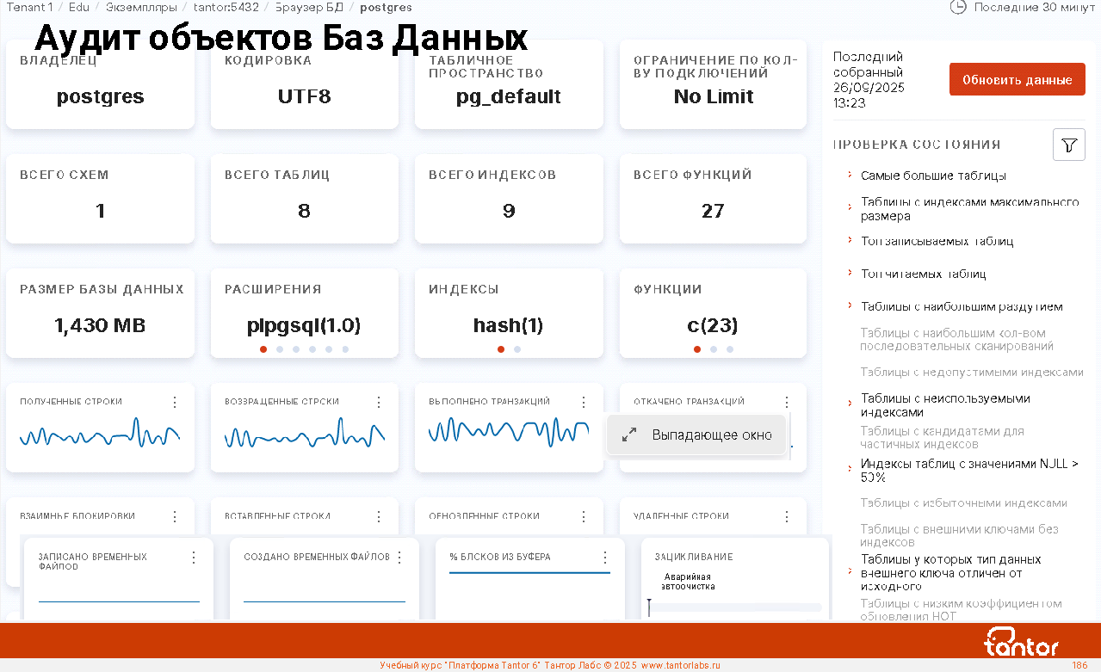This screenshot has height=672, width=1101.
Task: Go to Экземпляры breadcrumb link
Action: pos(141,7)
